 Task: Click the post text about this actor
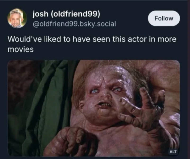pos(92,44)
